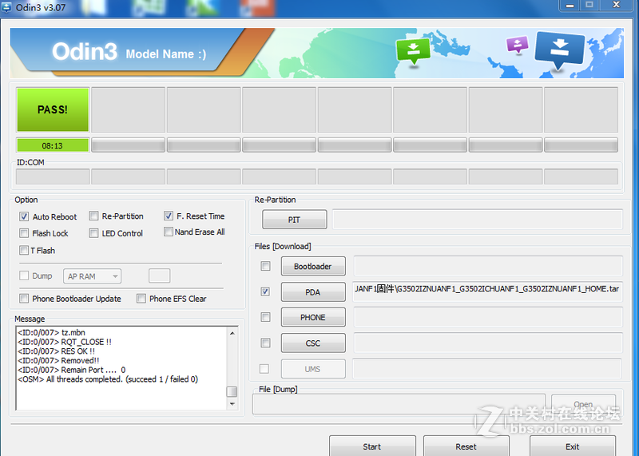The image size is (639, 456).
Task: Click the Bootloader file path field
Action: click(x=488, y=266)
